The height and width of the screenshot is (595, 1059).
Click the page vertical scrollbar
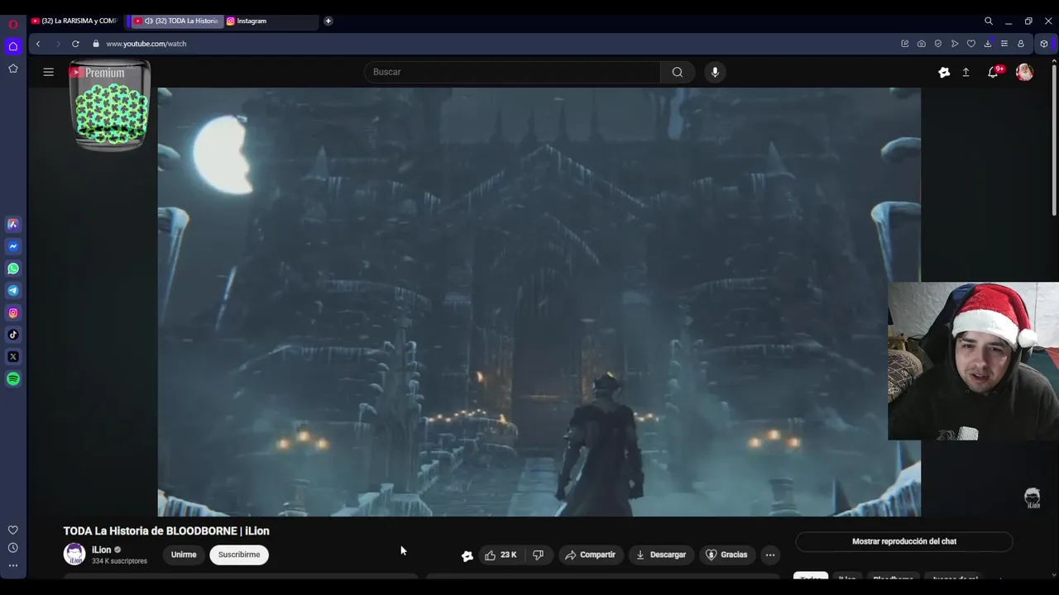click(1053, 140)
